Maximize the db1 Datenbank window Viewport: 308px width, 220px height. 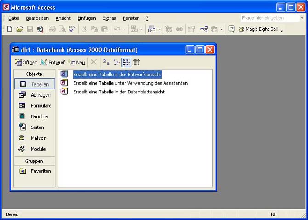click(200, 50)
